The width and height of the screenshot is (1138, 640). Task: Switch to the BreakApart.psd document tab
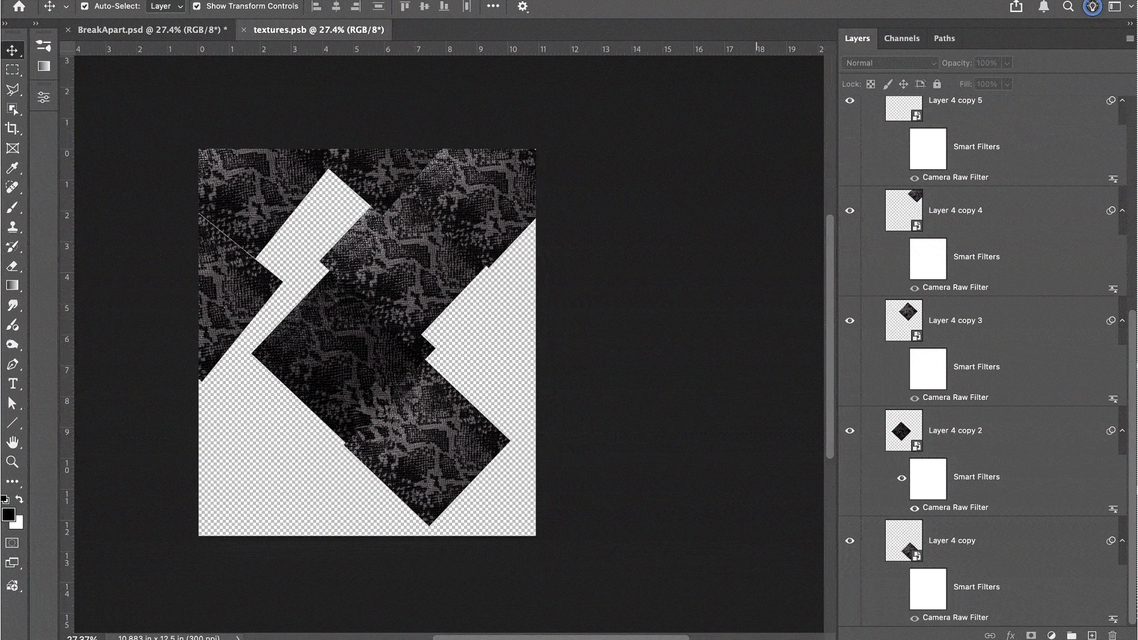(x=152, y=30)
